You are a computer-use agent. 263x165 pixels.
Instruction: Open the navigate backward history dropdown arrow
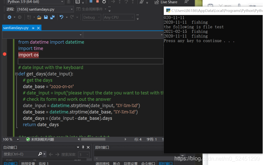[14, 17]
